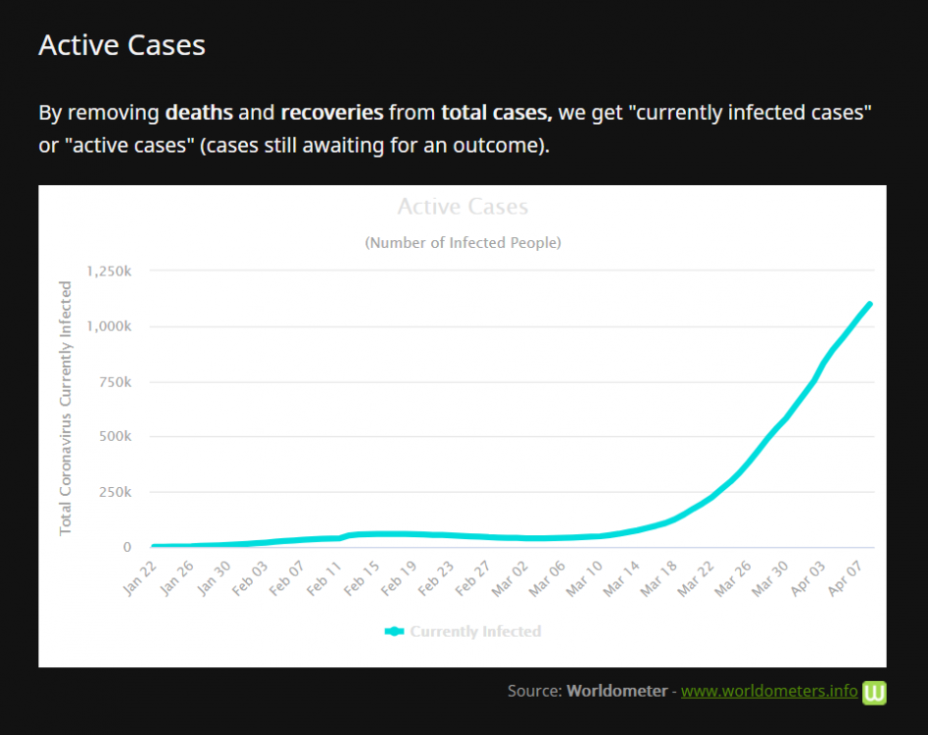
Task: Click the 250k y-axis label
Action: (x=117, y=492)
